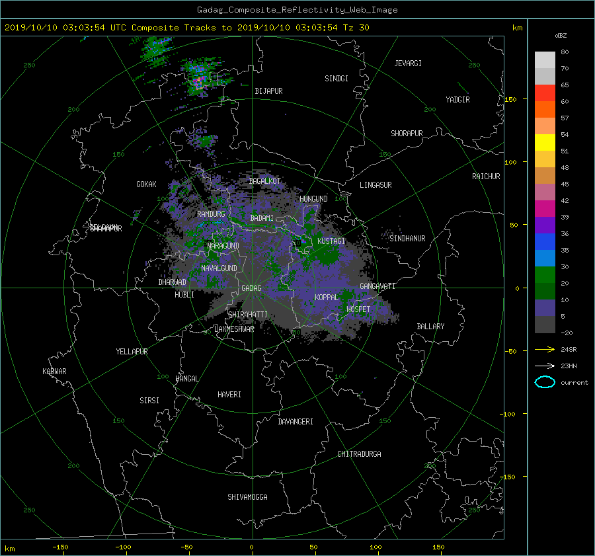Click the 'HOSPET' city label
595x556 pixels.
[358, 309]
